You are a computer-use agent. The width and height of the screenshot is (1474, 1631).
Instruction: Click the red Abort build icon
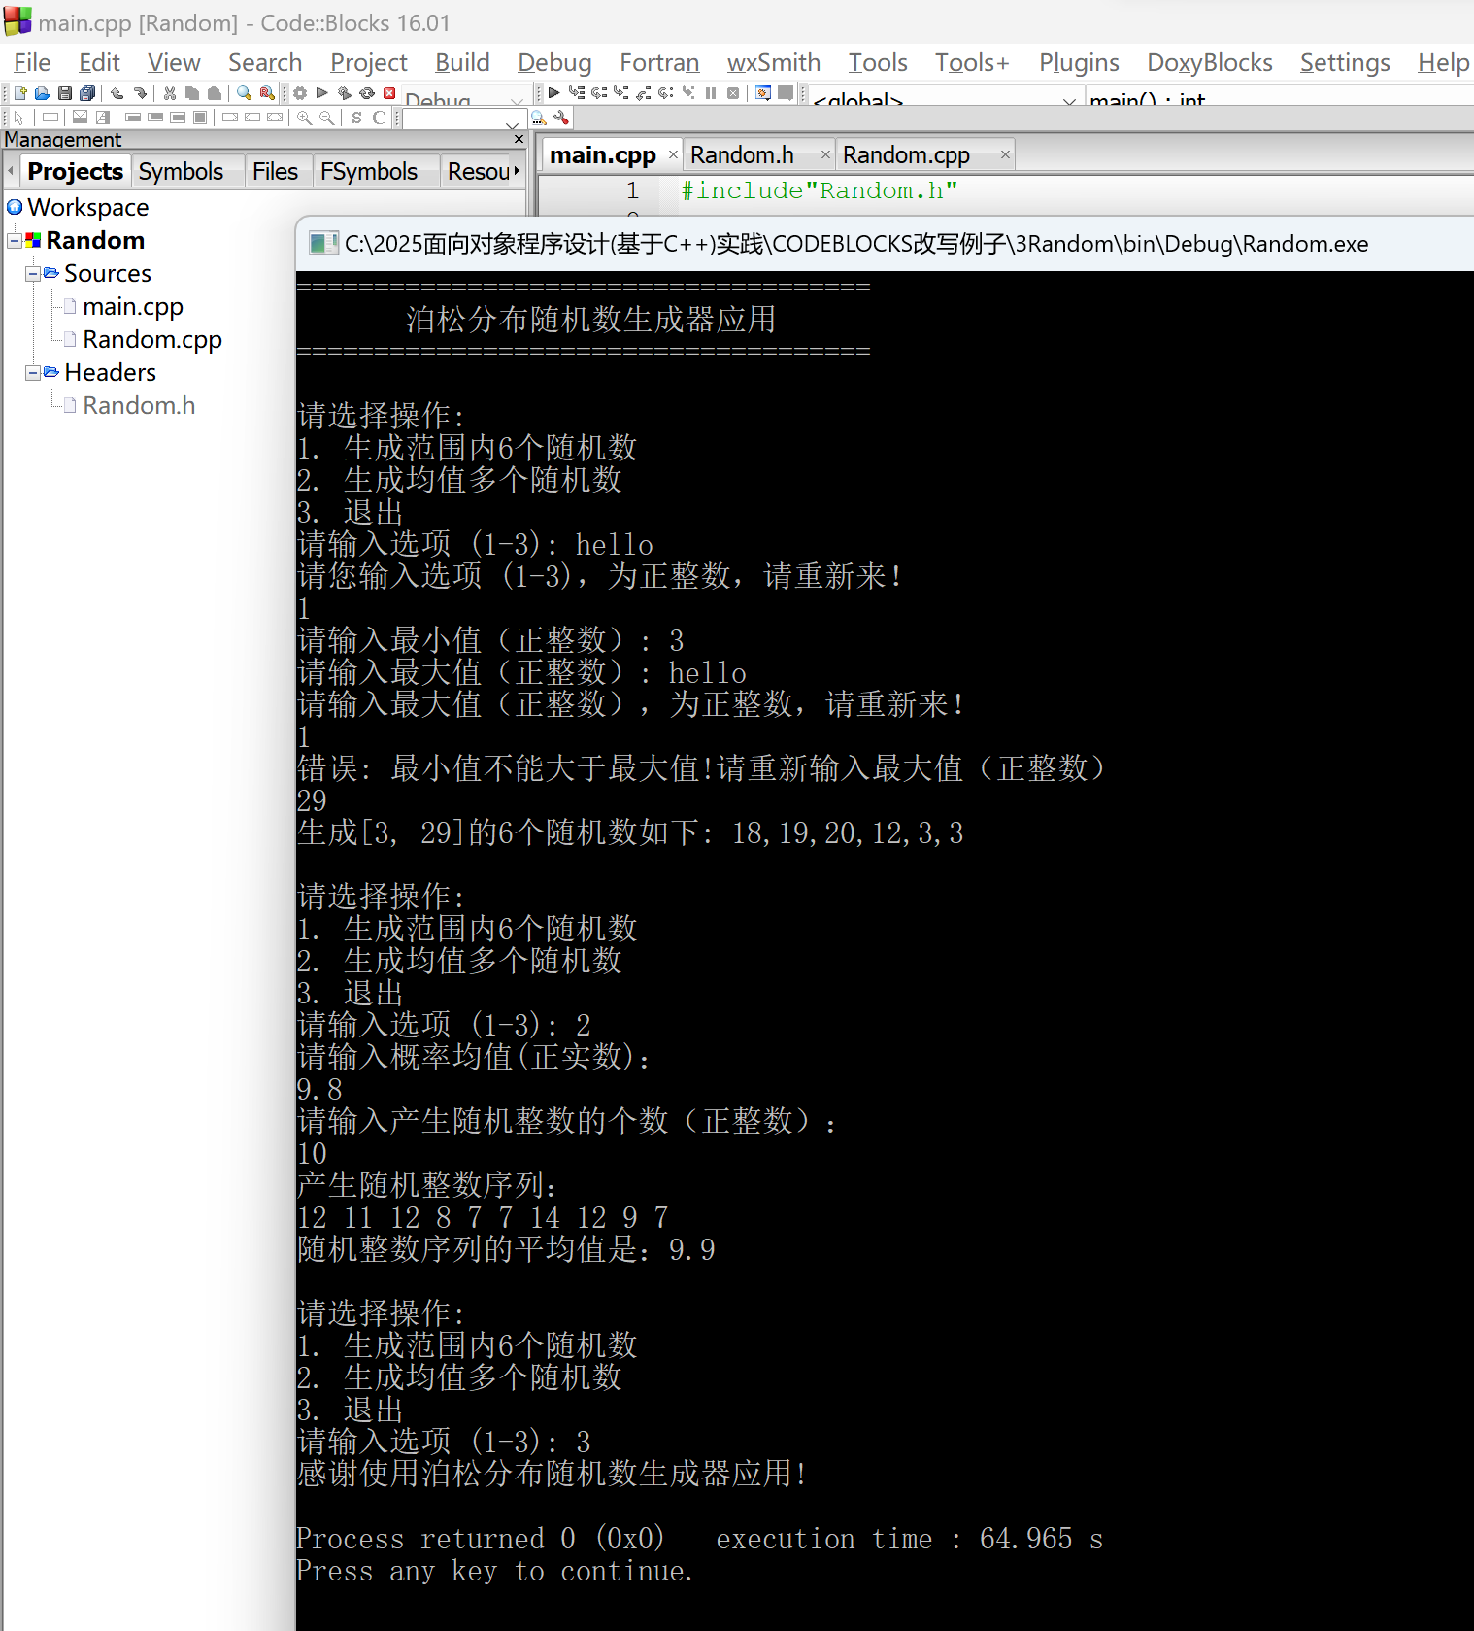tap(389, 93)
